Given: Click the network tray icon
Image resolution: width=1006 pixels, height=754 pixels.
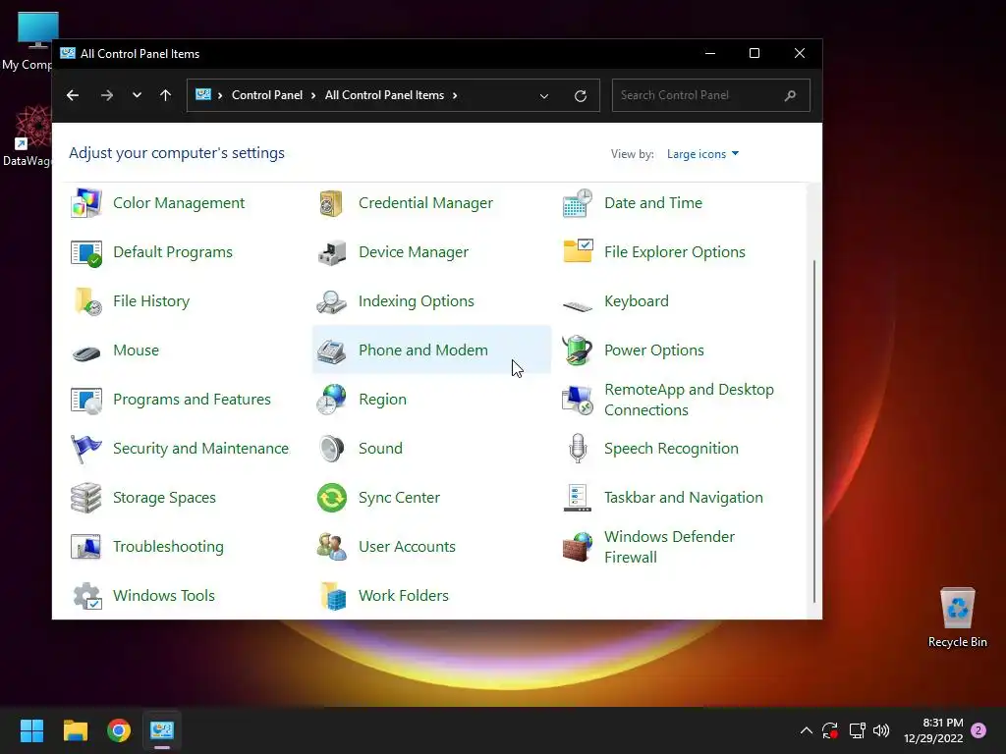Looking at the screenshot, I should [x=857, y=730].
